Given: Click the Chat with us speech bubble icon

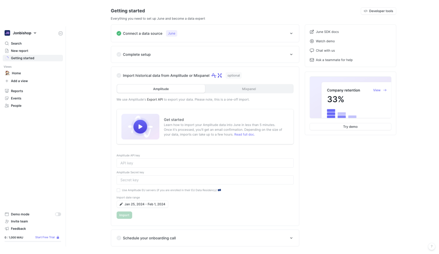Looking at the screenshot, I should coord(312,51).
